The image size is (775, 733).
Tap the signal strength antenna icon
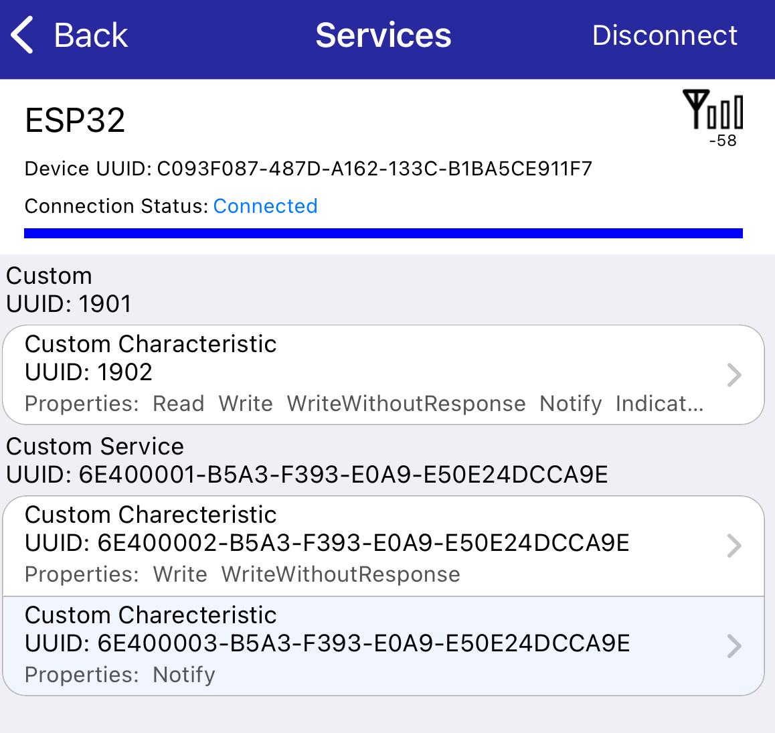[x=713, y=109]
